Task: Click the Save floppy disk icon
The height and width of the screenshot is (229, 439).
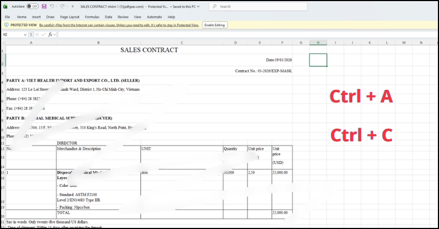Action: pyautogui.click(x=43, y=6)
